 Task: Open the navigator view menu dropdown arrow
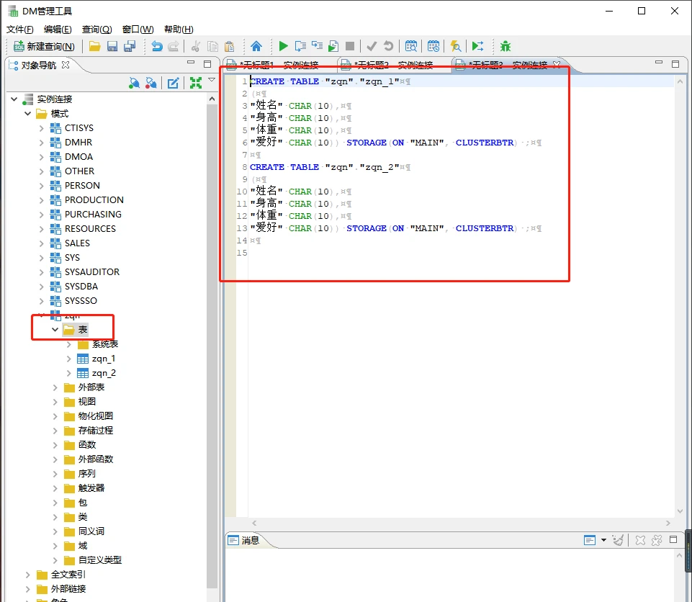point(212,81)
